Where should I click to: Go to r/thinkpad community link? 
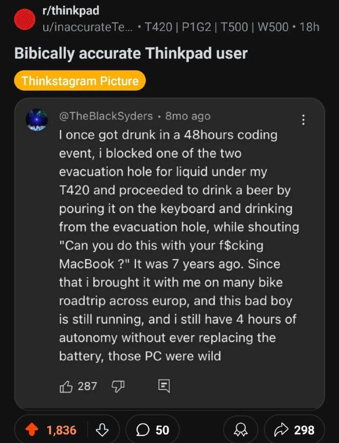71,11
